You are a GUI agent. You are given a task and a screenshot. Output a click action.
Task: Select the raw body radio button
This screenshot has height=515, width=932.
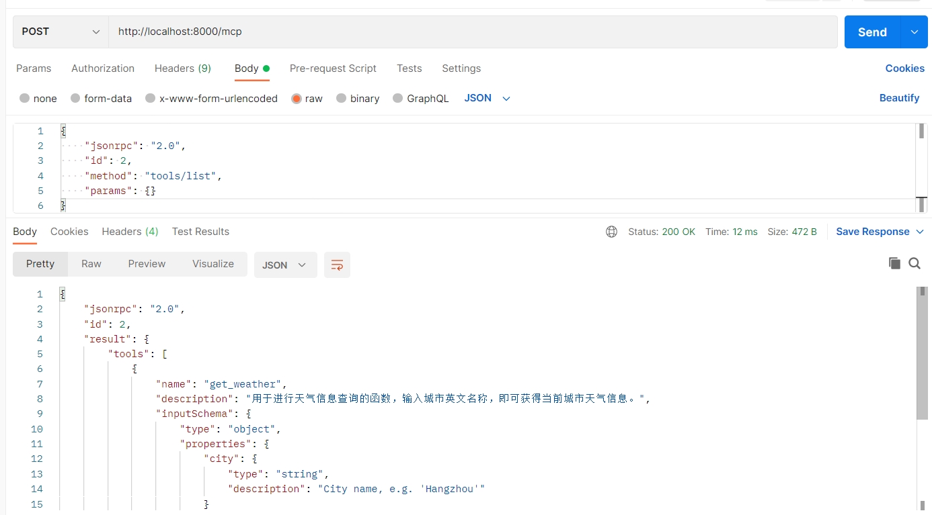tap(297, 98)
